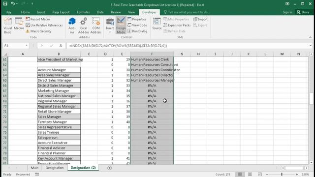Click the XML Import button

click(x=200, y=19)
